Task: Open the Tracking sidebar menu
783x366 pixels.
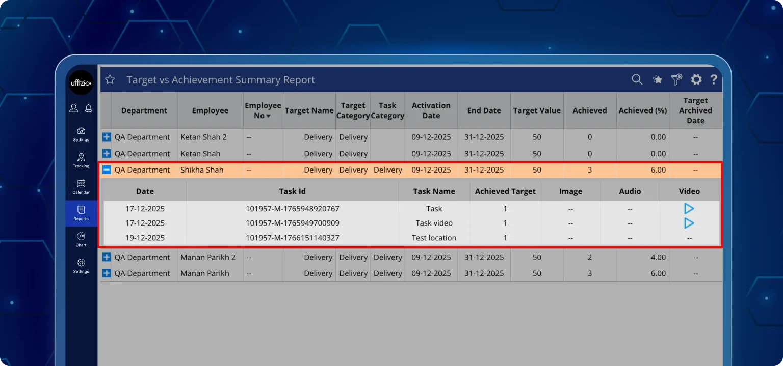Action: [x=81, y=160]
